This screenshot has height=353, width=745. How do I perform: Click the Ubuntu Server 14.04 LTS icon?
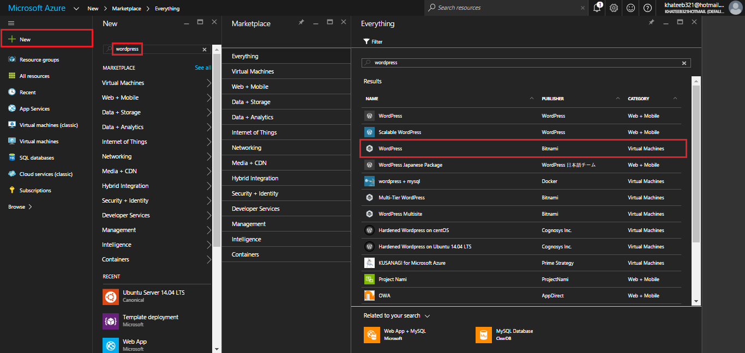111,297
